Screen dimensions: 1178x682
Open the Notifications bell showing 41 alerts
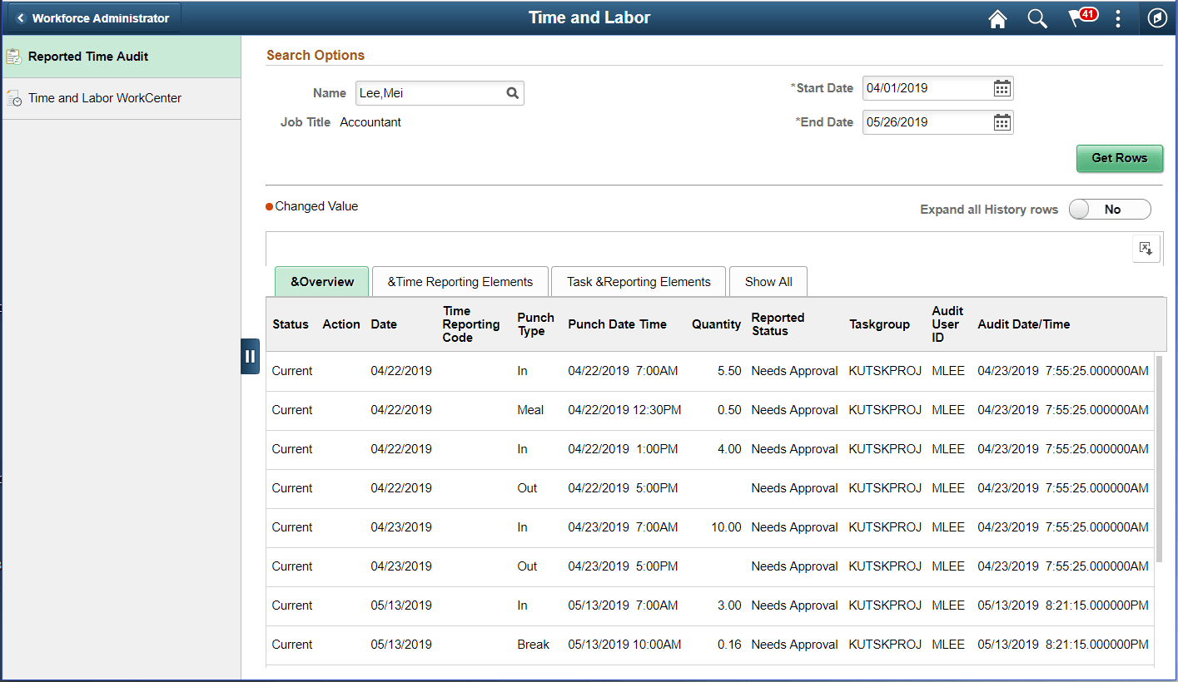pos(1077,17)
